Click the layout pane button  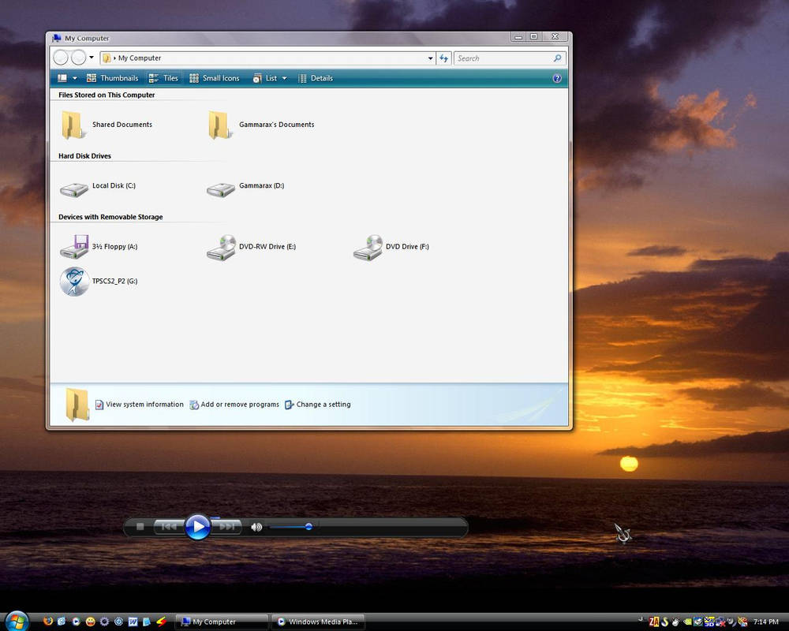tap(62, 78)
